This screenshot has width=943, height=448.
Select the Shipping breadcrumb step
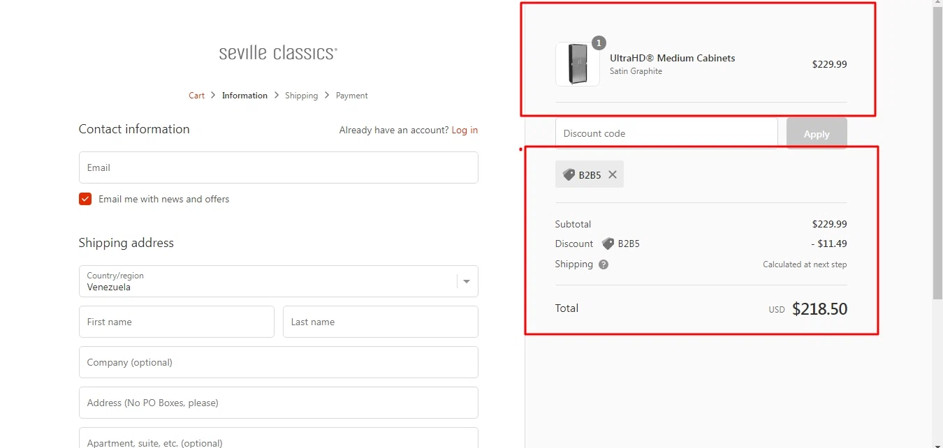301,96
